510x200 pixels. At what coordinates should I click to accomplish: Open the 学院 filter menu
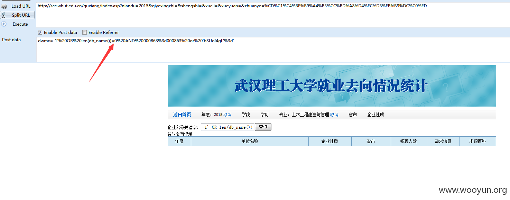(x=246, y=115)
